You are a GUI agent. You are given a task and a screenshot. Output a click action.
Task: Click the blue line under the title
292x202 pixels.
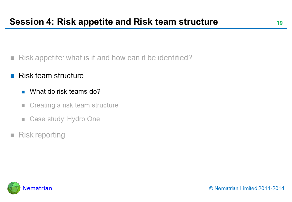(x=146, y=29)
